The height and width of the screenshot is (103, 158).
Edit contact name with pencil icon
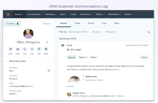point(47,42)
